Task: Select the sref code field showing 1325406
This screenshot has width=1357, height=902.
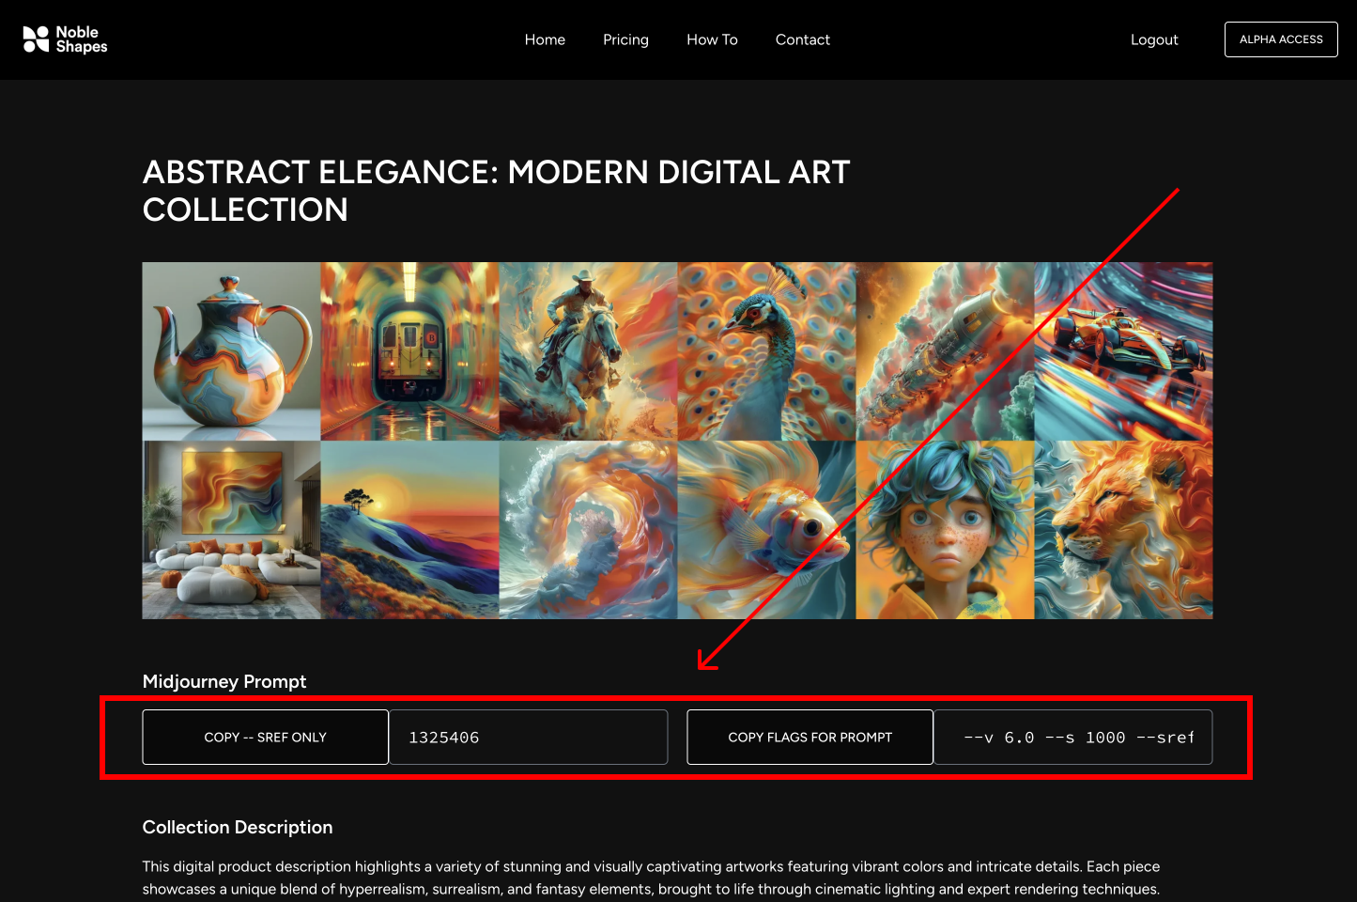Action: (528, 738)
